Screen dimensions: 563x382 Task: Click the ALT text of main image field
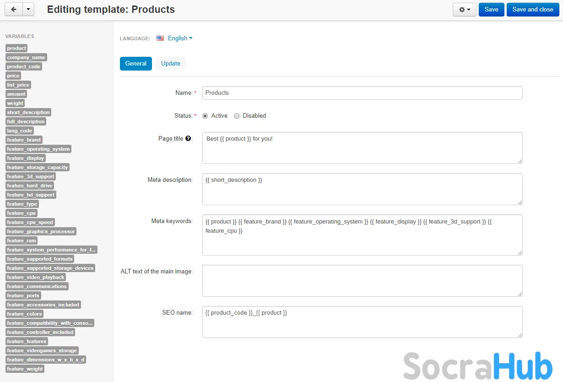pyautogui.click(x=362, y=280)
